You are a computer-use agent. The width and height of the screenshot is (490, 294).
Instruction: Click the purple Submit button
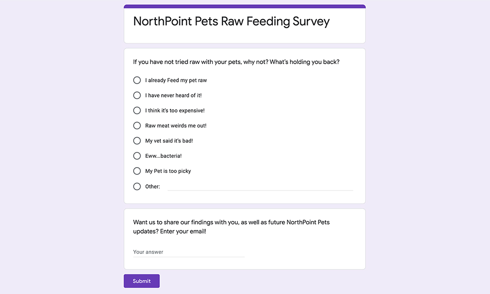pos(142,281)
